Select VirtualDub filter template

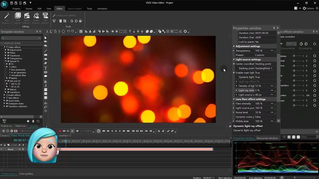tap(18, 75)
